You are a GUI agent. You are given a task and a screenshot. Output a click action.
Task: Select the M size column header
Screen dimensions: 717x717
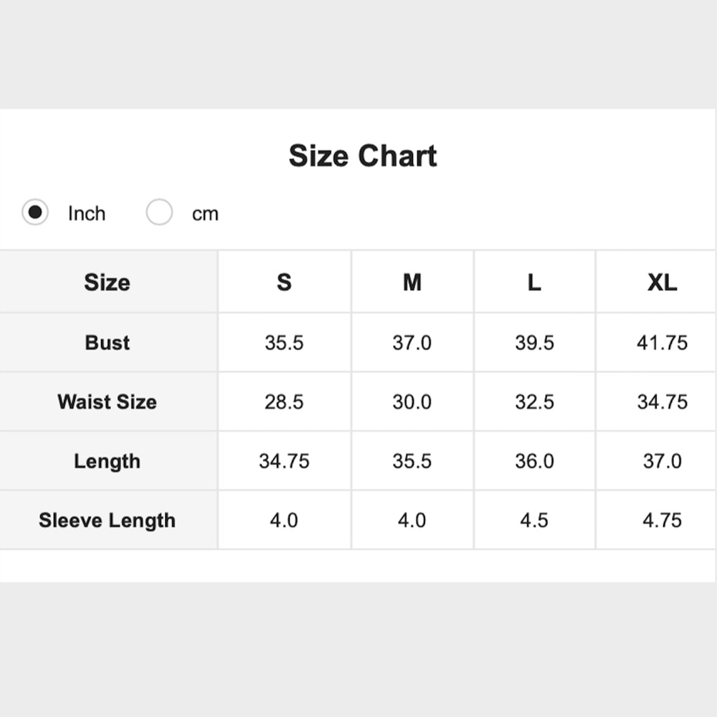pos(412,282)
